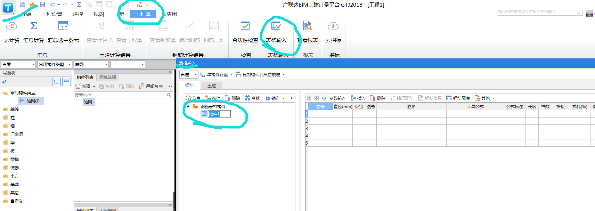Click the save disk icon
This screenshot has width=595, height=211.
click(42, 5)
